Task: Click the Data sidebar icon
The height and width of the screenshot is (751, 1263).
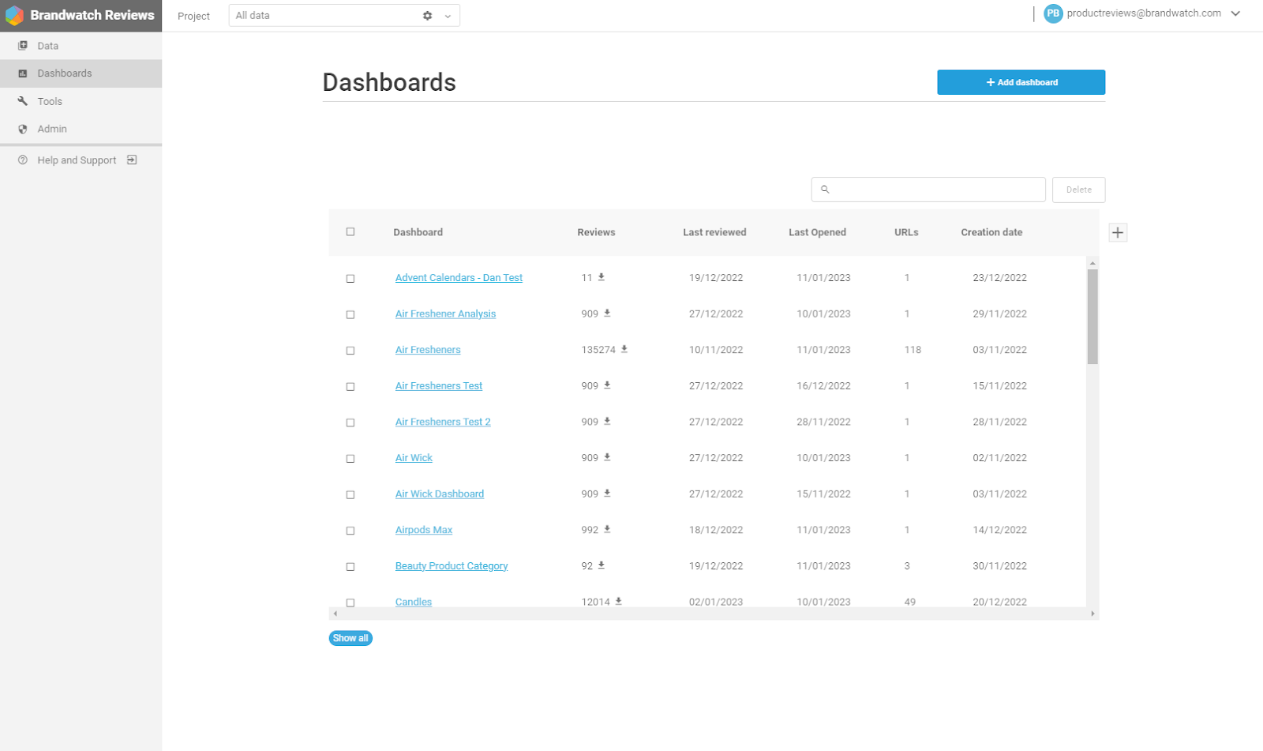Action: 23,46
